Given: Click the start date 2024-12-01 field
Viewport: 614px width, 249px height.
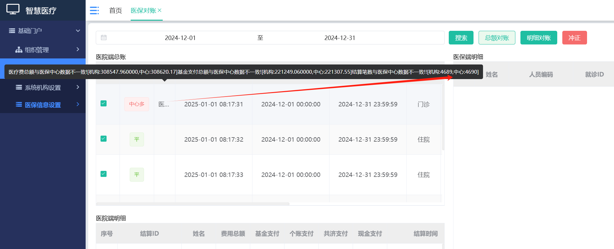Looking at the screenshot, I should (x=180, y=38).
